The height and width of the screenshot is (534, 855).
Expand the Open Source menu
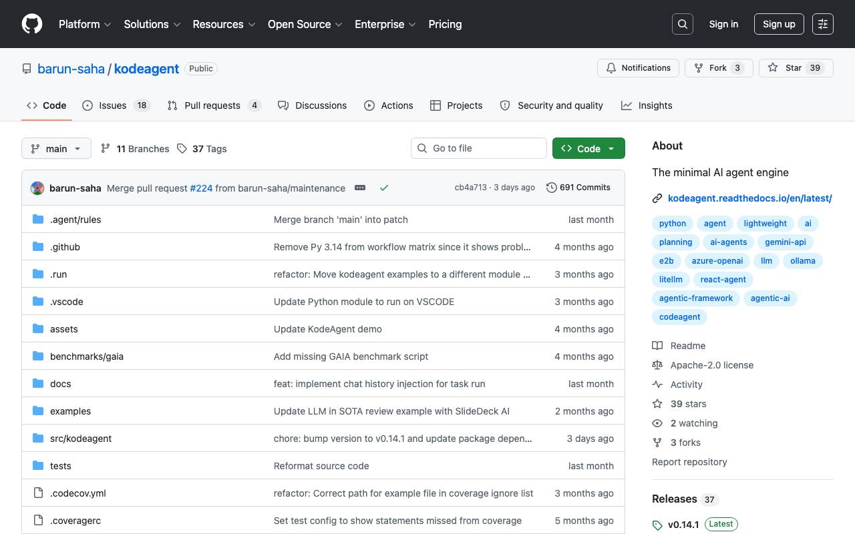coord(305,24)
